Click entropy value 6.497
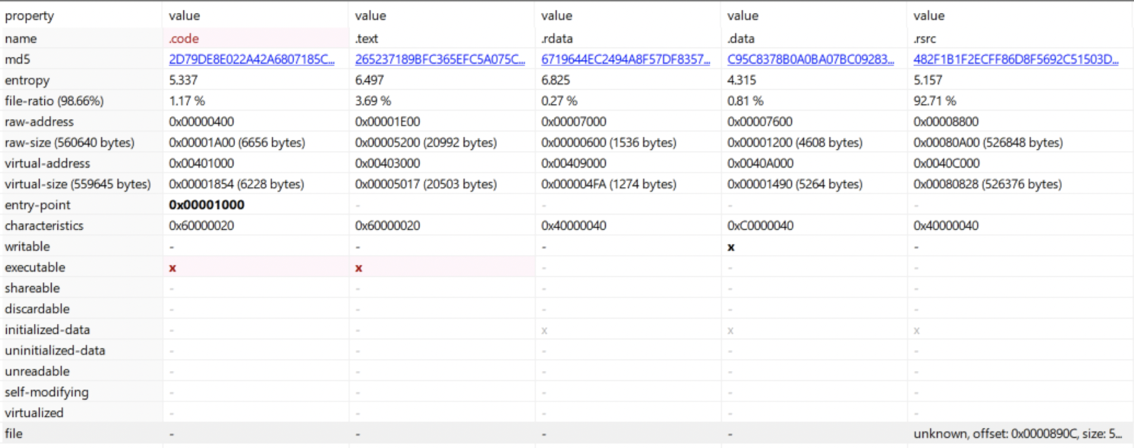The height and width of the screenshot is (448, 1134). pyautogui.click(x=370, y=80)
